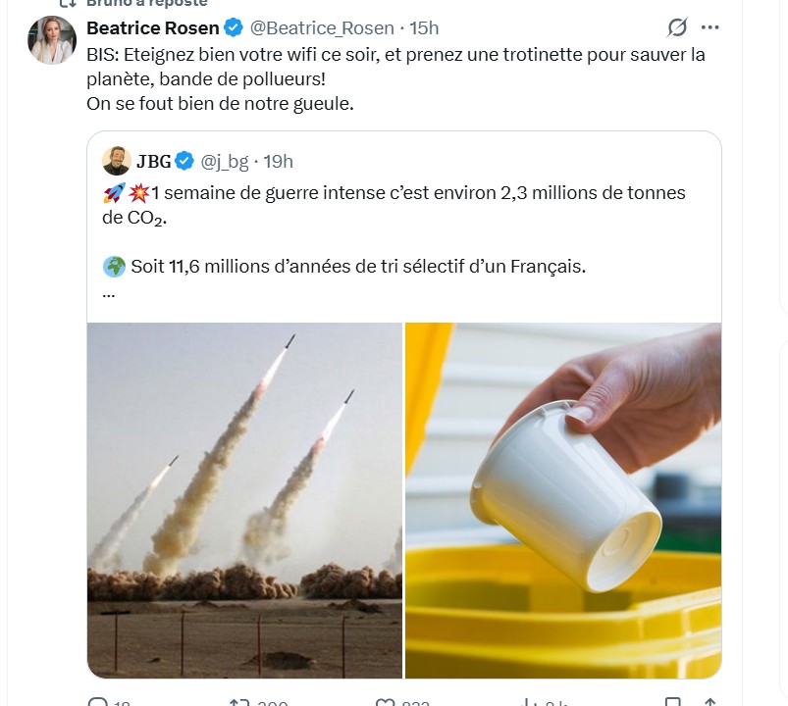Screen dimensions: 788x706
Task: Click the reply speech bubble icon
Action: [x=98, y=702]
